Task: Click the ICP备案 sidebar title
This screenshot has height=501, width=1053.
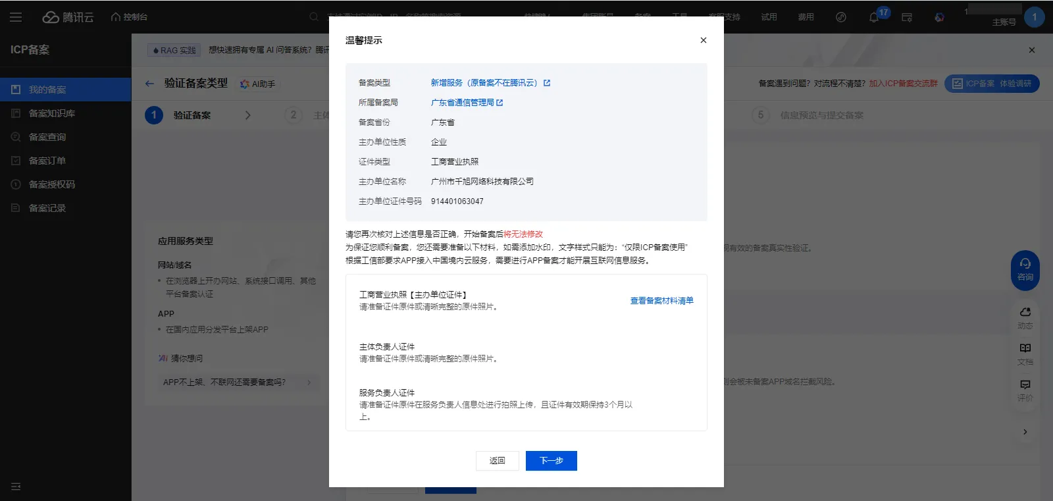Action: [30, 50]
